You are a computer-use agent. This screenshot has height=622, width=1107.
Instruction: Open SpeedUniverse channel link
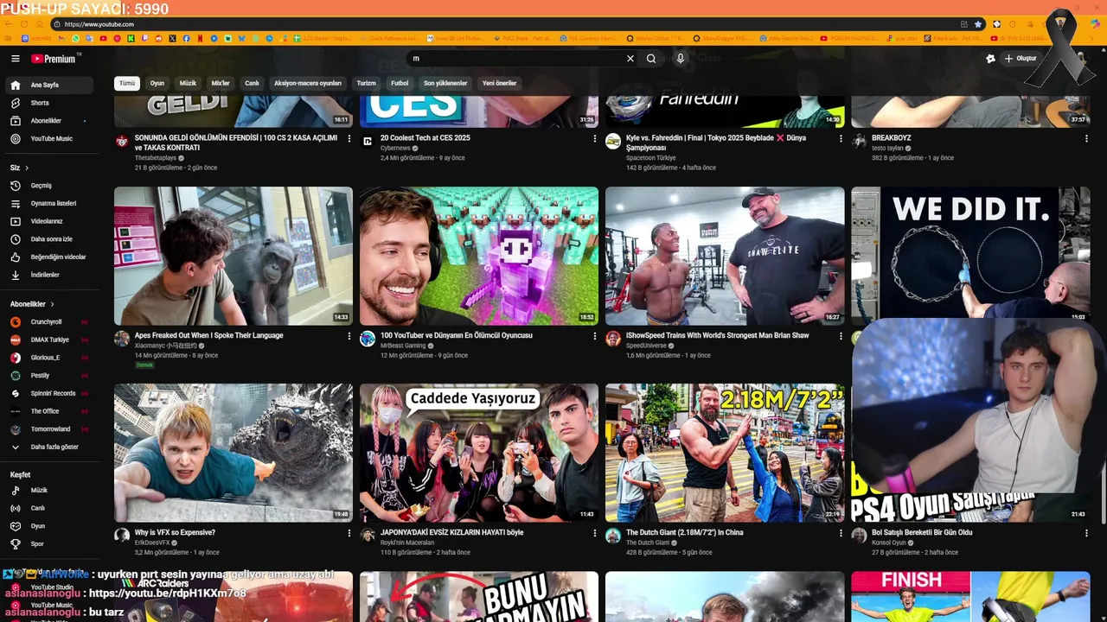(x=646, y=346)
